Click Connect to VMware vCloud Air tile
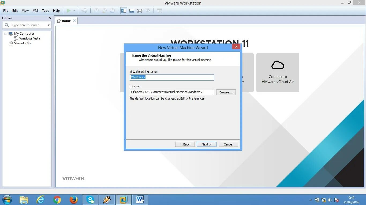 coord(278,73)
